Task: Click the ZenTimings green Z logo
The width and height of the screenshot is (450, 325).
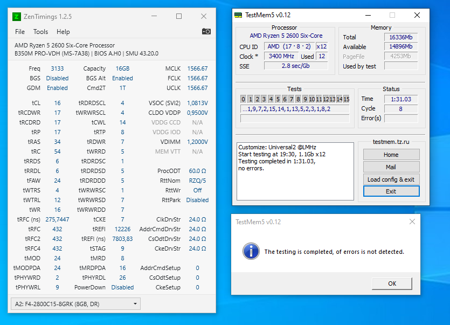Action: click(17, 17)
